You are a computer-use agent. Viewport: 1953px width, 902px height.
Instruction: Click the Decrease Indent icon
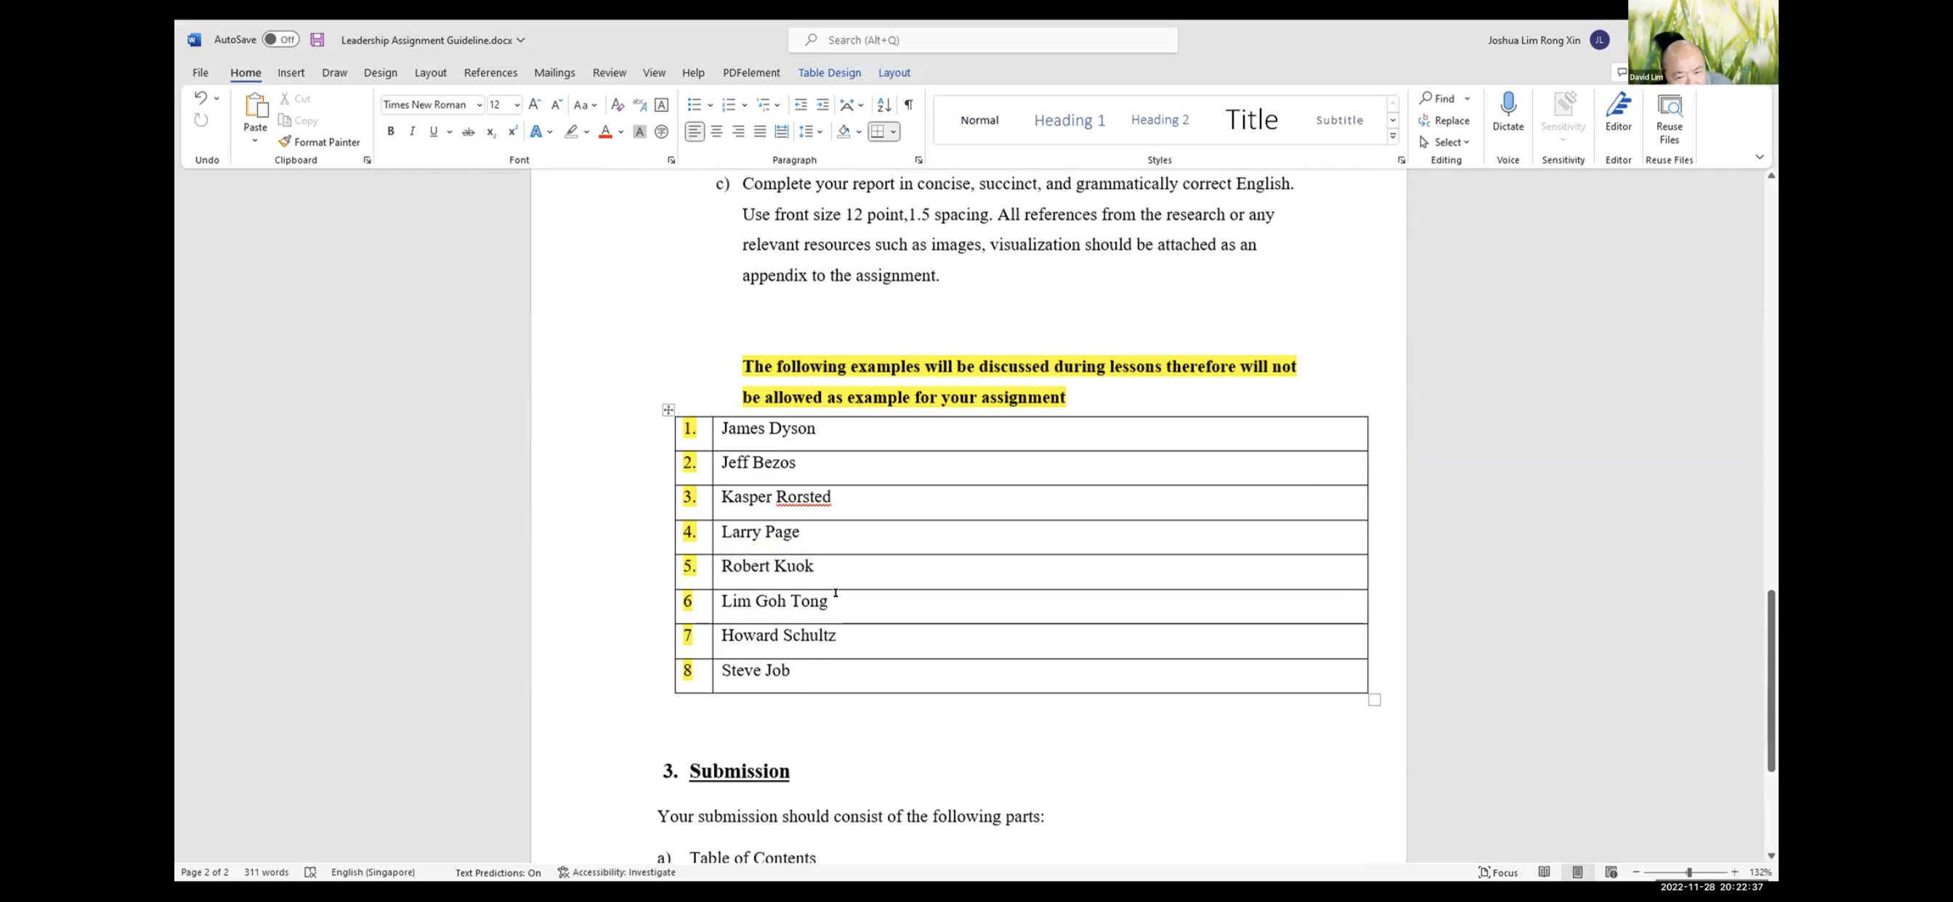[801, 105]
